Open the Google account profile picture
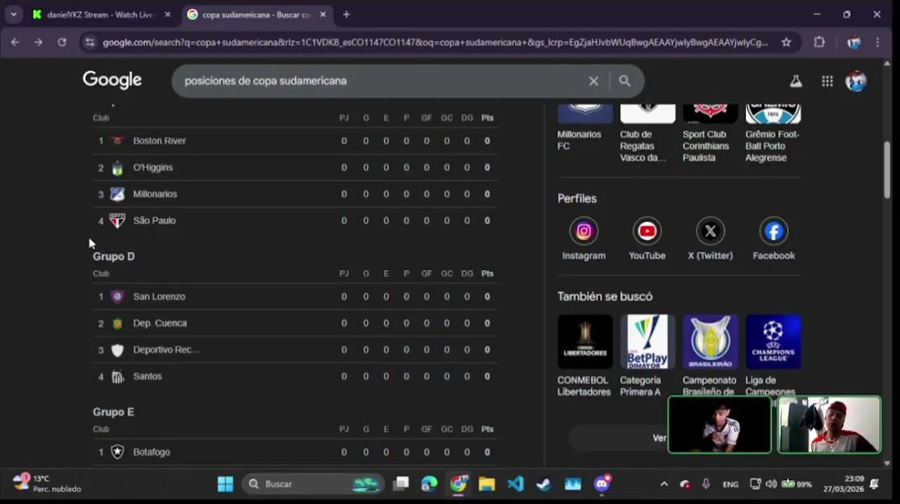Image resolution: width=900 pixels, height=504 pixels. pyautogui.click(x=856, y=81)
